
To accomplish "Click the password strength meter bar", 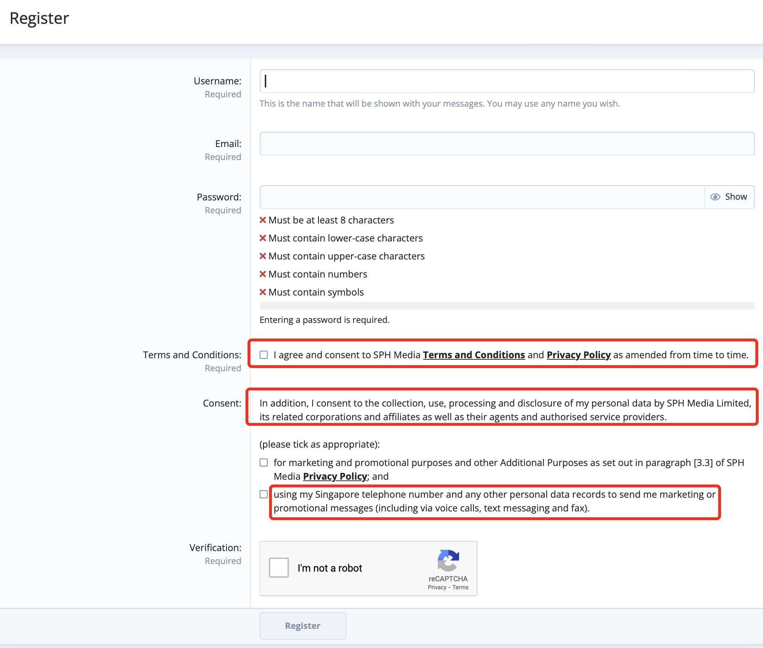I will (507, 306).
